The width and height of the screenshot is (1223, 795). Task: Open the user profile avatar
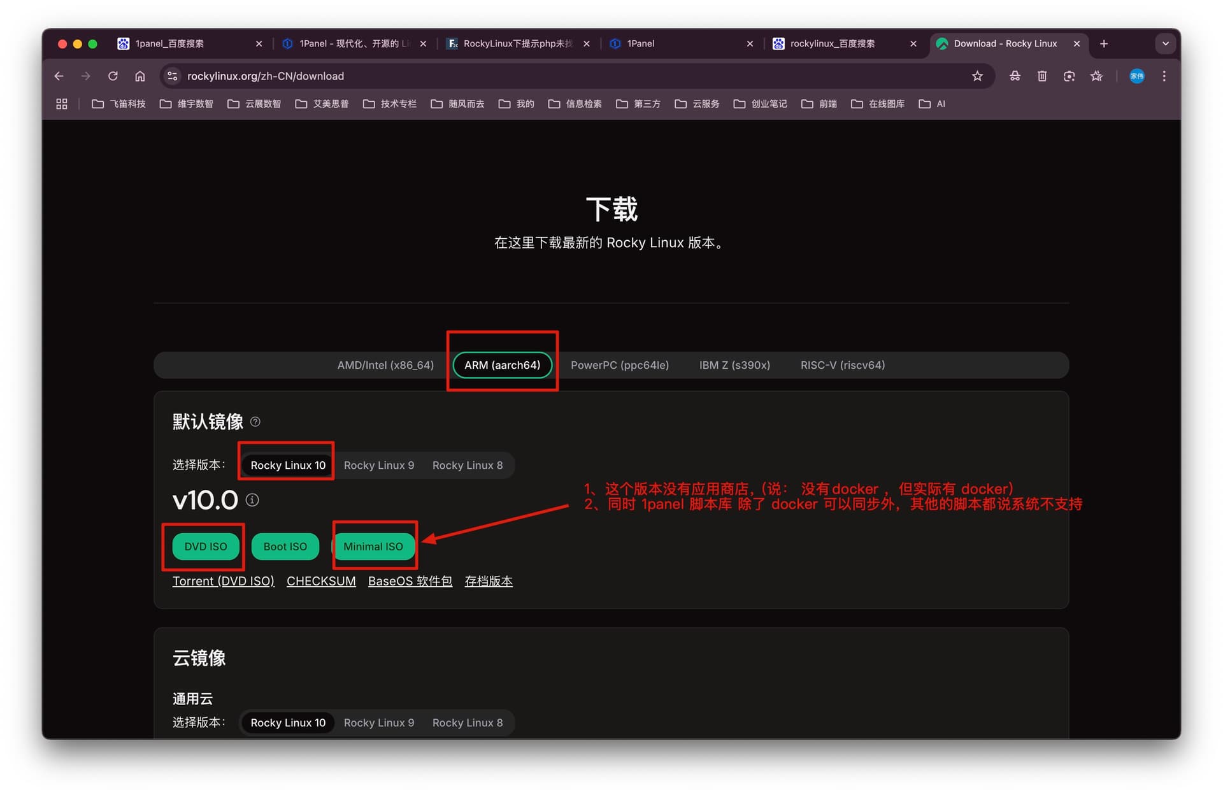(x=1137, y=76)
